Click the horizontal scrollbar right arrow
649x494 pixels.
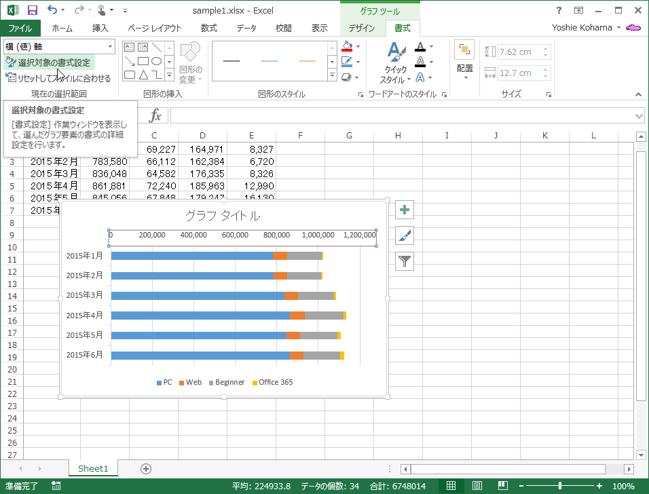click(629, 469)
